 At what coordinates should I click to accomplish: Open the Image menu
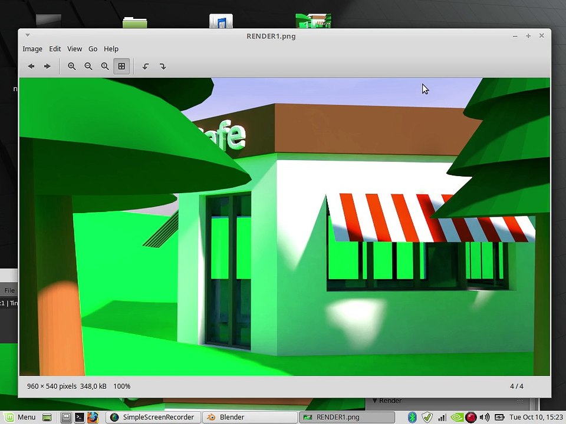click(x=32, y=49)
